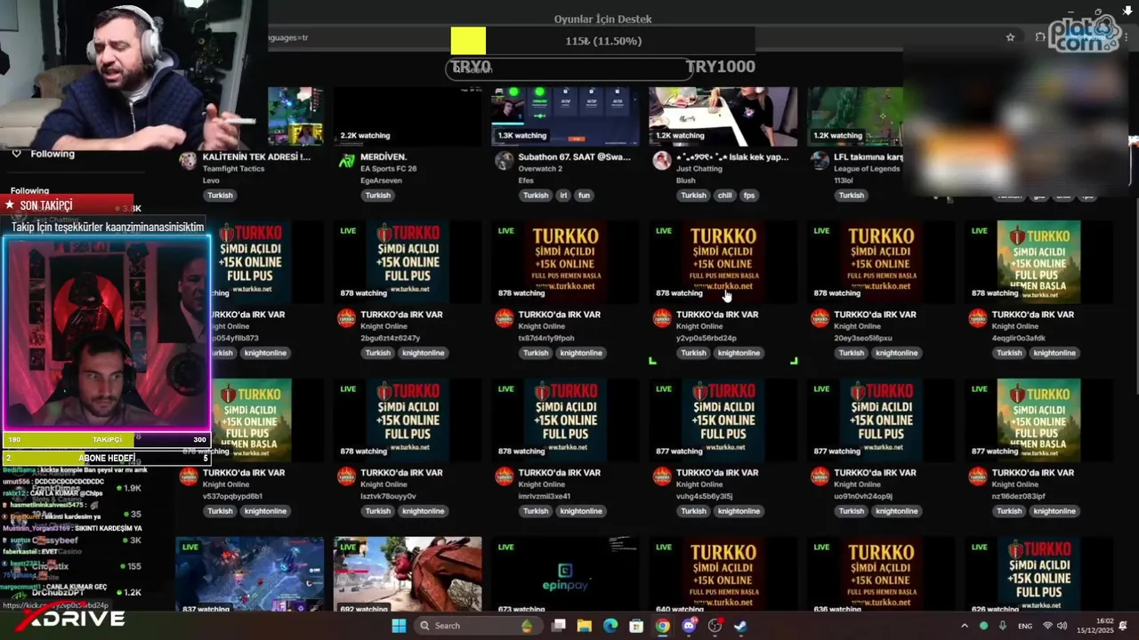
Task: Switch to Google Chrome in the taskbar
Action: [663, 626]
